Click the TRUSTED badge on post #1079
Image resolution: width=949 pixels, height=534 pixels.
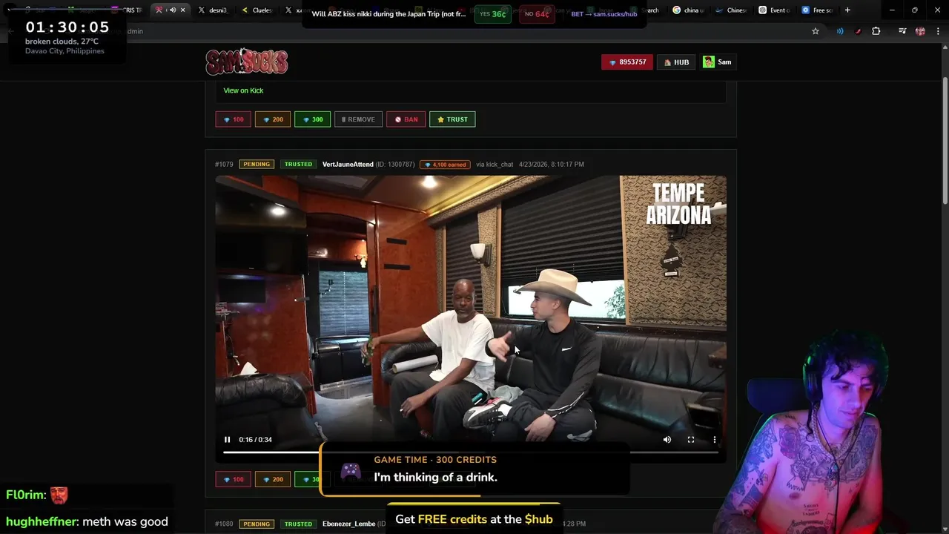(x=298, y=164)
